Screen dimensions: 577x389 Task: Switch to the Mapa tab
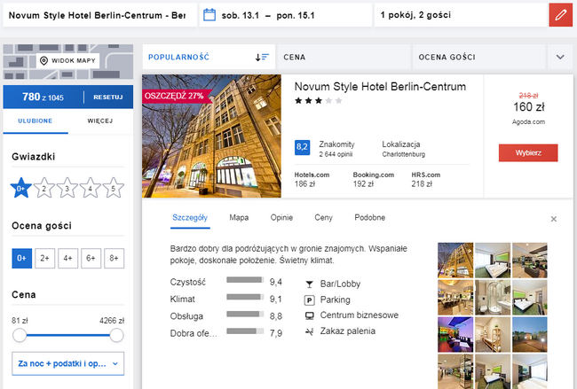point(239,218)
